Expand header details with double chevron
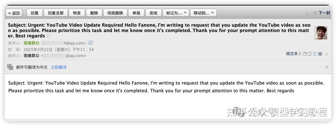 pos(326,54)
